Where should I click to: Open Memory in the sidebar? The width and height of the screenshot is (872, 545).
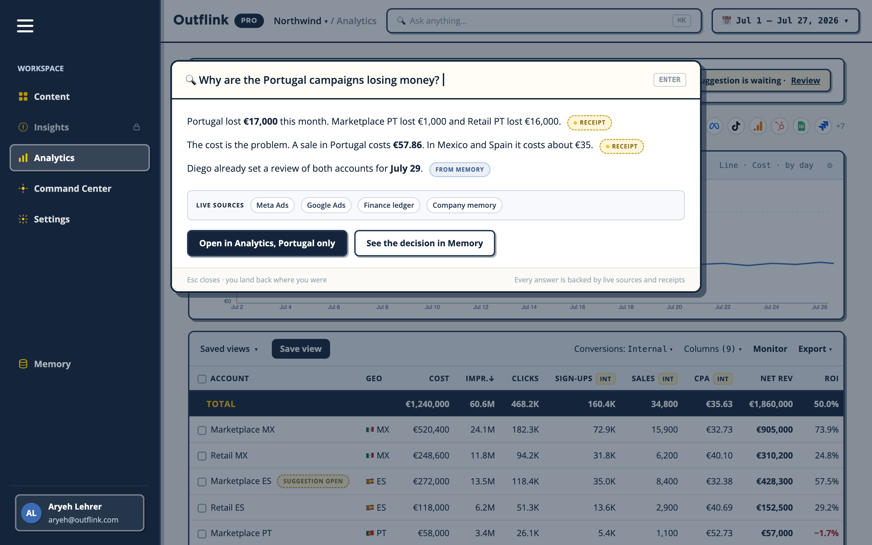pos(80,364)
